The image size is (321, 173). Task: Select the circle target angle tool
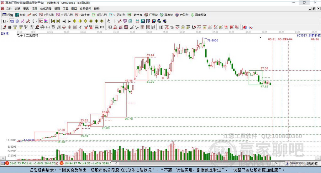click(x=64, y=27)
